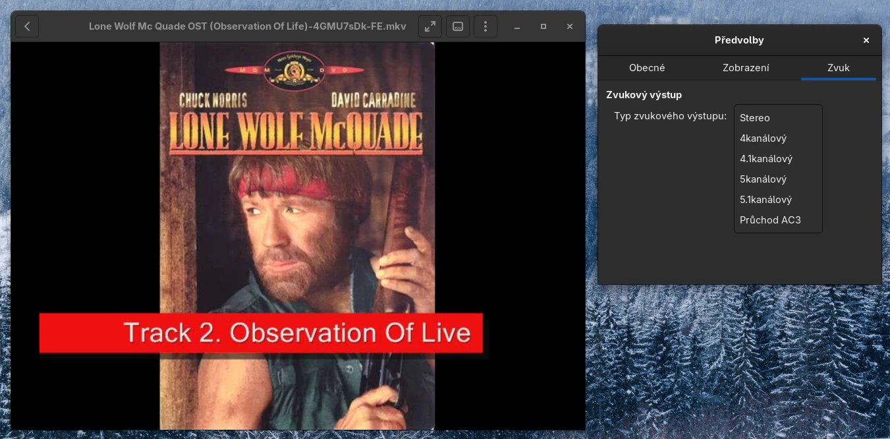The width and height of the screenshot is (890, 439).
Task: Click the Typ zvukového výstupu label
Action: [x=670, y=116]
